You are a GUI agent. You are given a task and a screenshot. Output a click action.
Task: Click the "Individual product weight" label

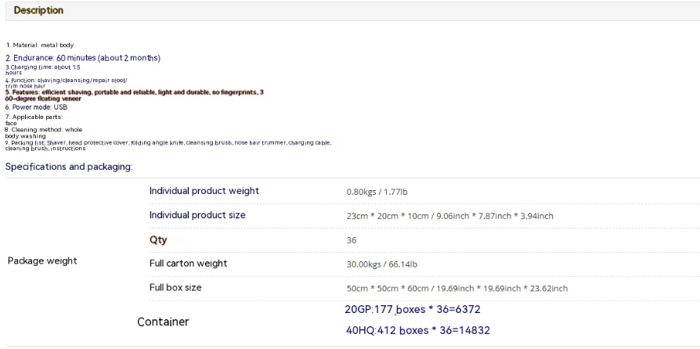pos(204,191)
